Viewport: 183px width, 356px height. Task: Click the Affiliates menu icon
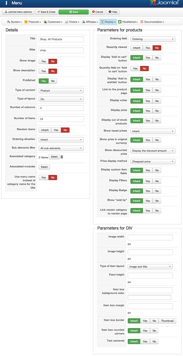click(x=84, y=22)
